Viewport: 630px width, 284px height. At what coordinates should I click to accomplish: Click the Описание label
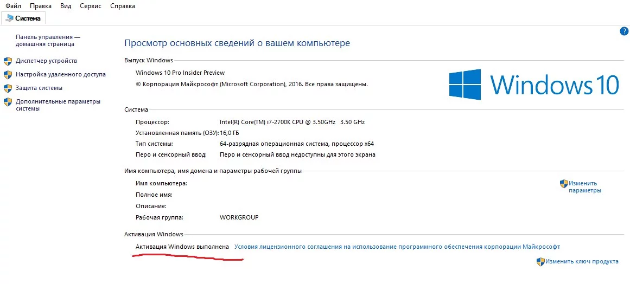(151, 206)
